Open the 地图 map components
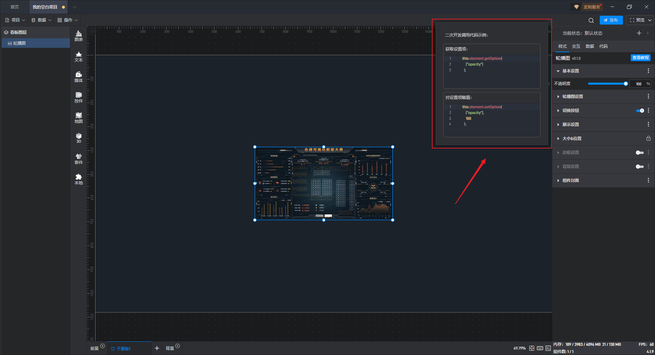Screen dimensions: 655x355 [78, 118]
